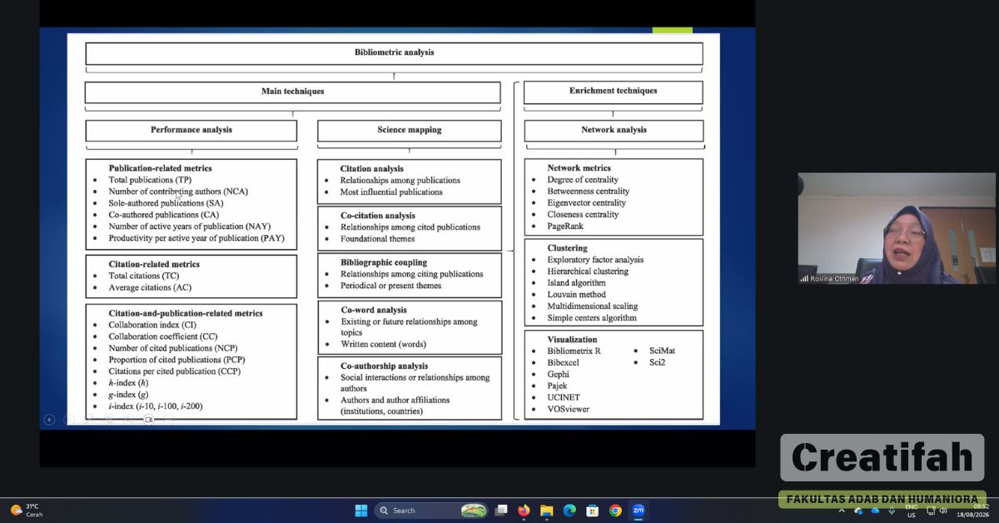Click 'Proportion of cited publications (PCP)'

tap(176, 360)
